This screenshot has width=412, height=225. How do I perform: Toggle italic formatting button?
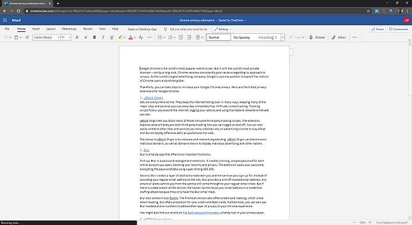point(103,37)
